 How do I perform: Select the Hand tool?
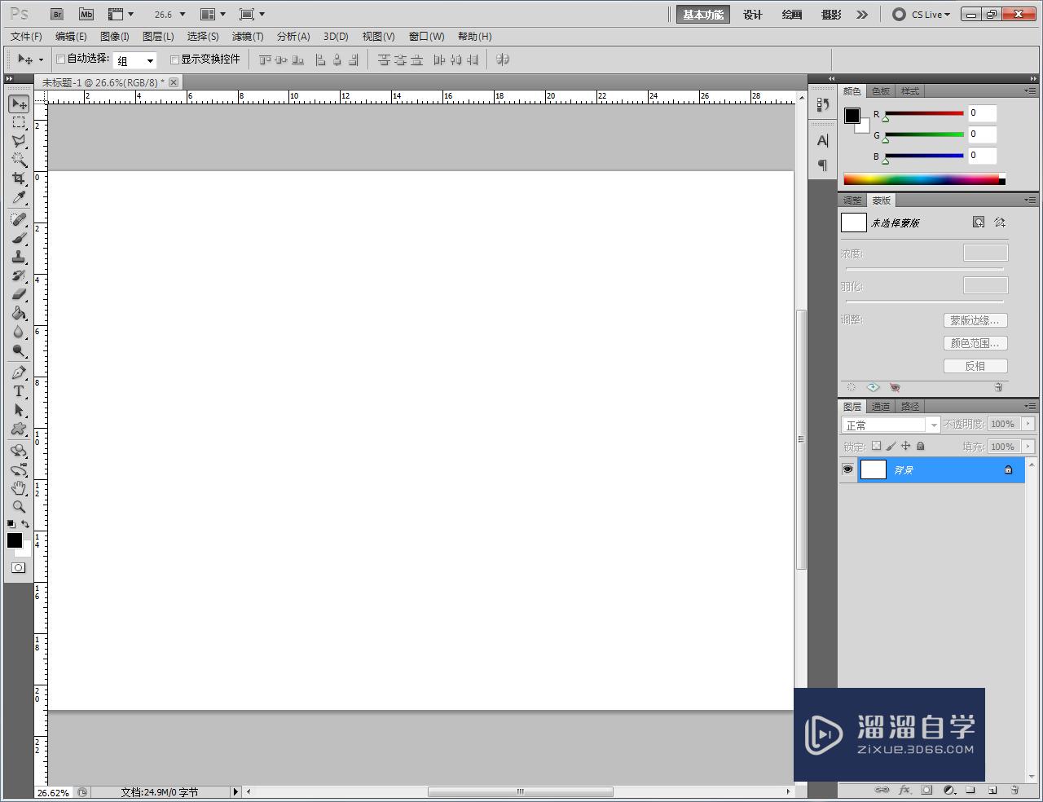[x=19, y=488]
